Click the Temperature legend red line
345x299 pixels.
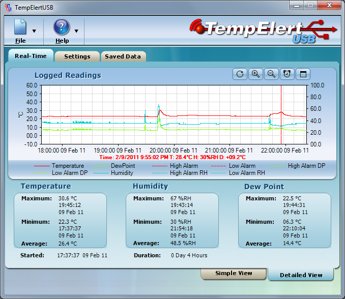click(42, 166)
